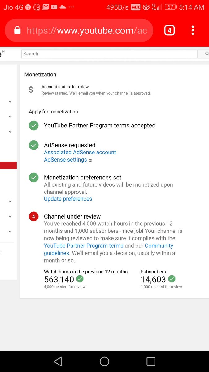Image resolution: width=209 pixels, height=372 pixels.
Task: Tap the VoLTE indicator in status bar
Action: click(136, 7)
